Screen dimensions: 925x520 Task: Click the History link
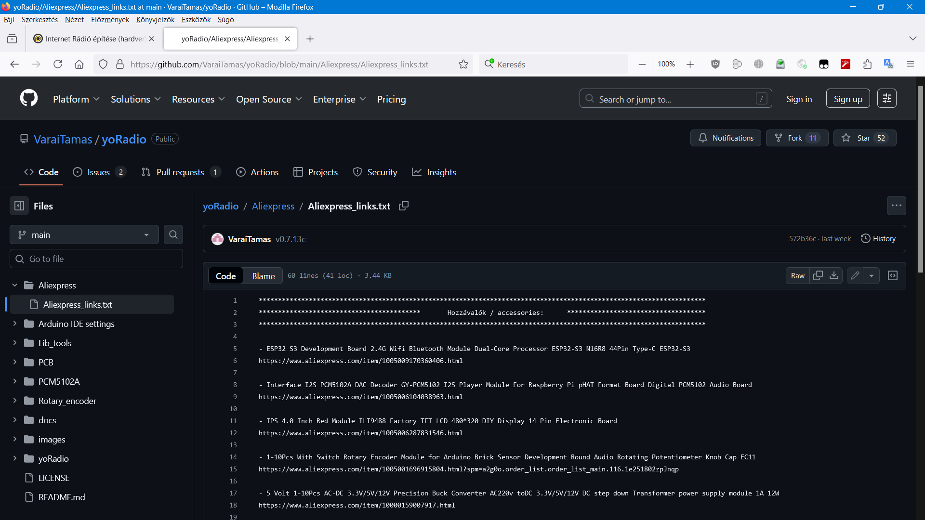click(878, 238)
